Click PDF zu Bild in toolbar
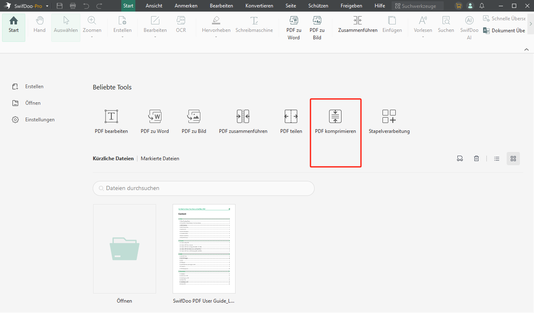The image size is (534, 313). (x=317, y=28)
